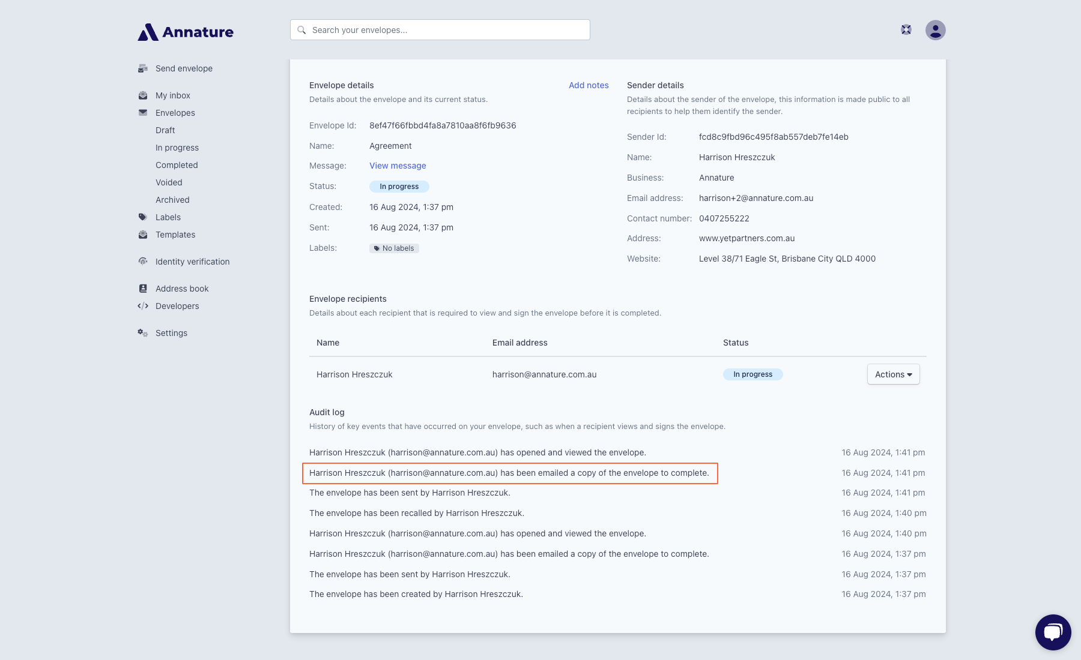Open the View message link
Image resolution: width=1081 pixels, height=660 pixels.
(x=398, y=165)
